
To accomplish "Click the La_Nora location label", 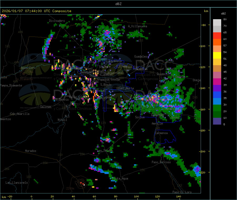I will (x=105, y=66).
